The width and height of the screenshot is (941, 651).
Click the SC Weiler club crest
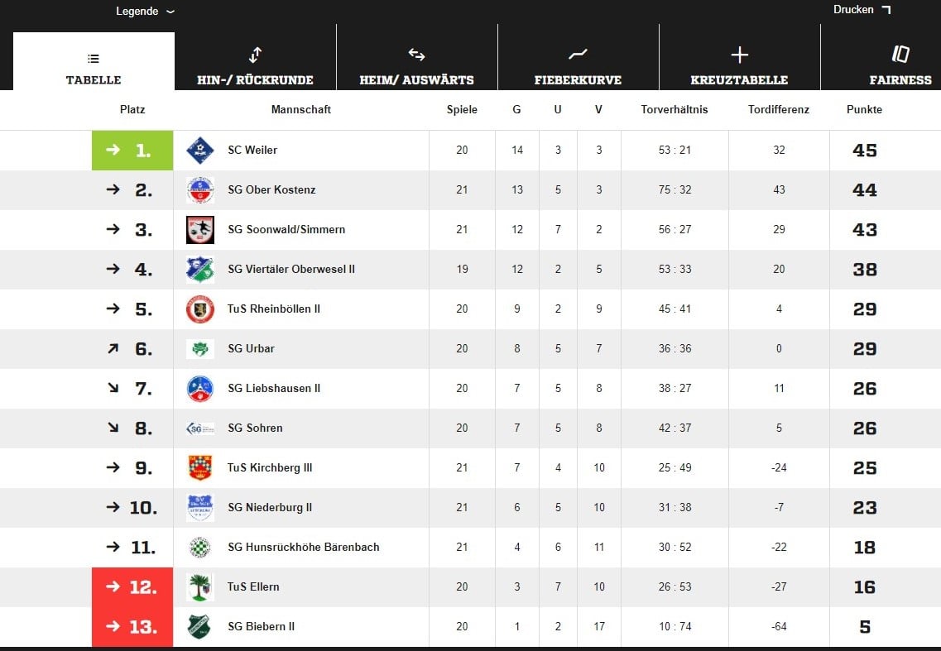coord(199,150)
